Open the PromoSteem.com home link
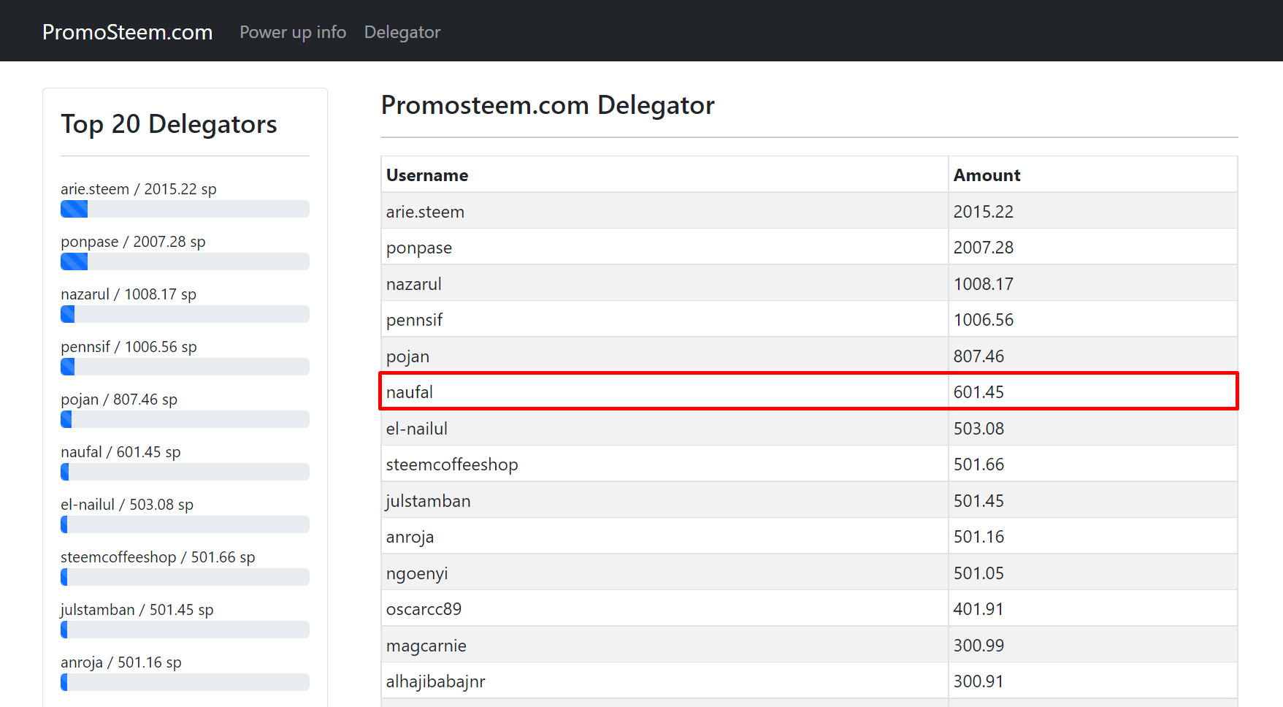1283x707 pixels. tap(127, 32)
